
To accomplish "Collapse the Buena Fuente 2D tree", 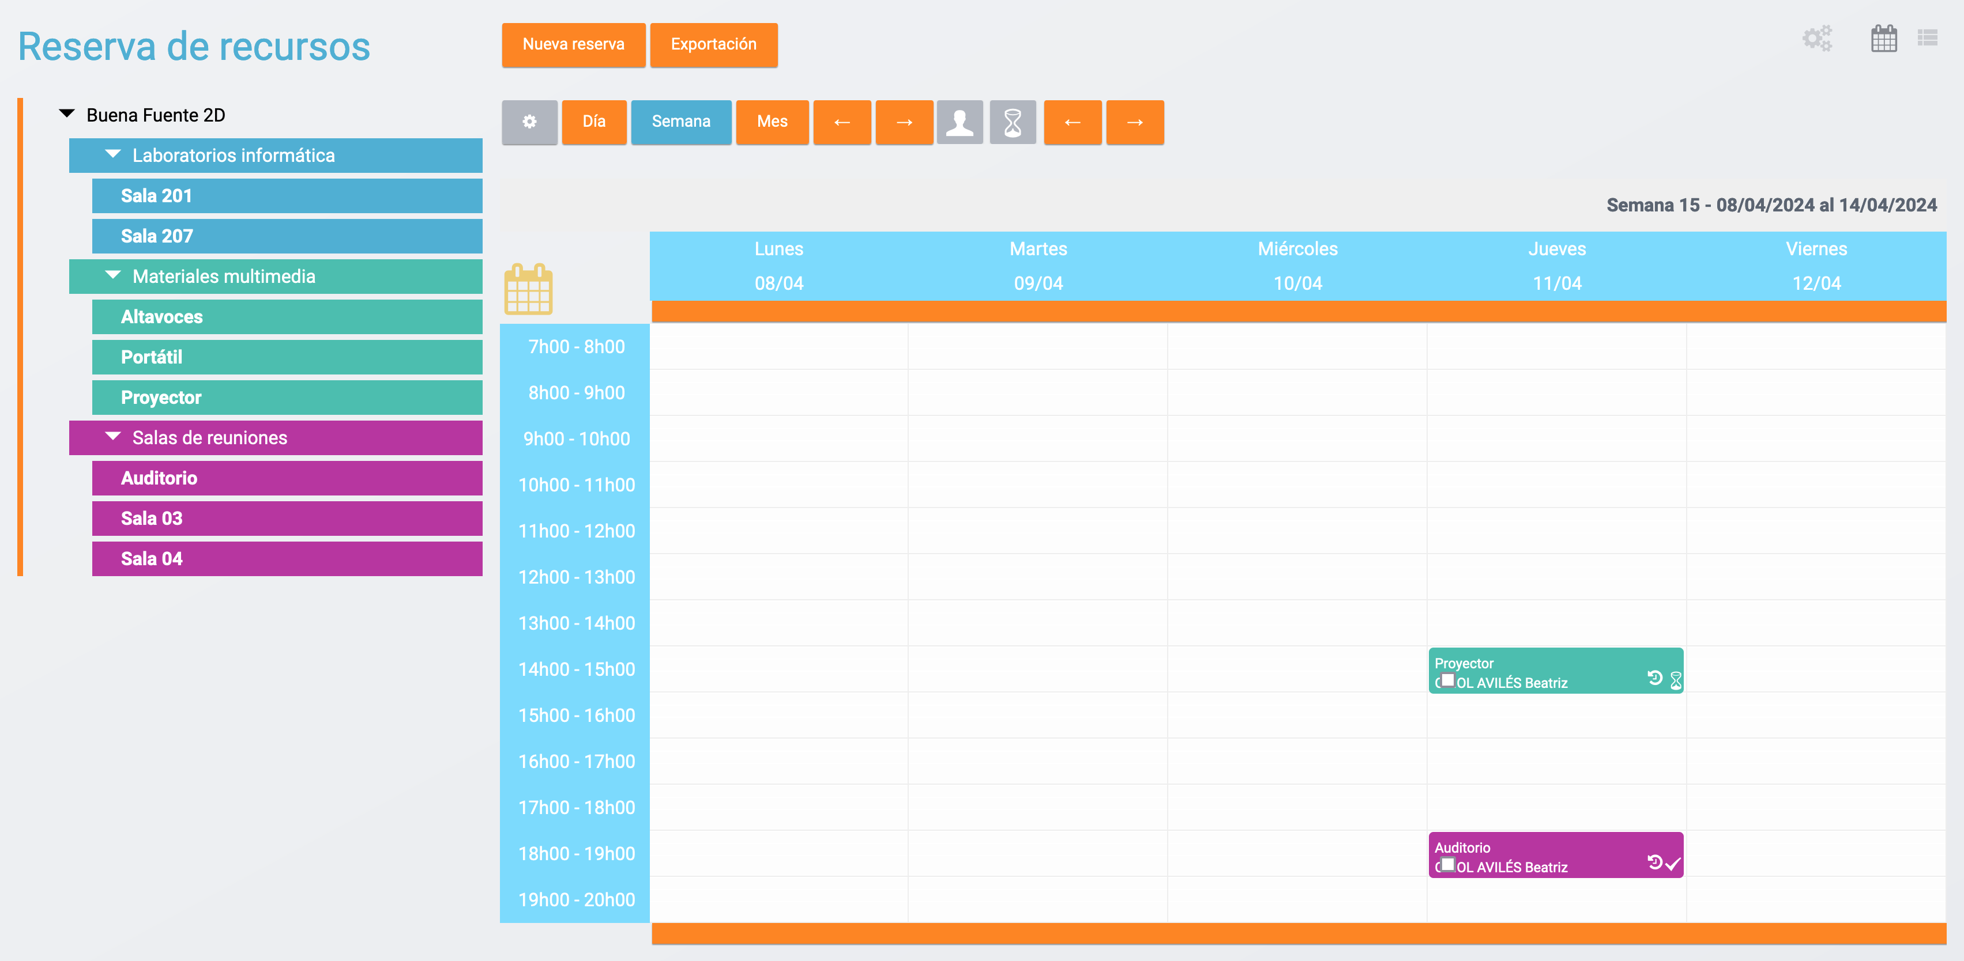I will (67, 114).
